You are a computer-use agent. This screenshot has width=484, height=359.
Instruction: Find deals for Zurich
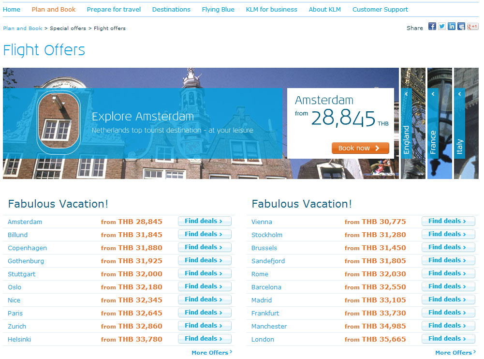point(205,326)
